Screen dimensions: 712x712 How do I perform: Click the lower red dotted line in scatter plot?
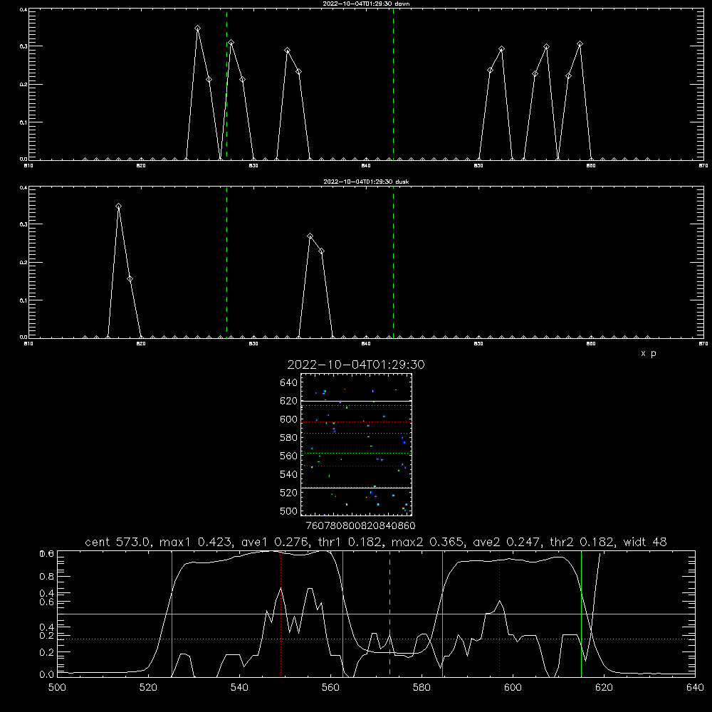tap(356, 466)
